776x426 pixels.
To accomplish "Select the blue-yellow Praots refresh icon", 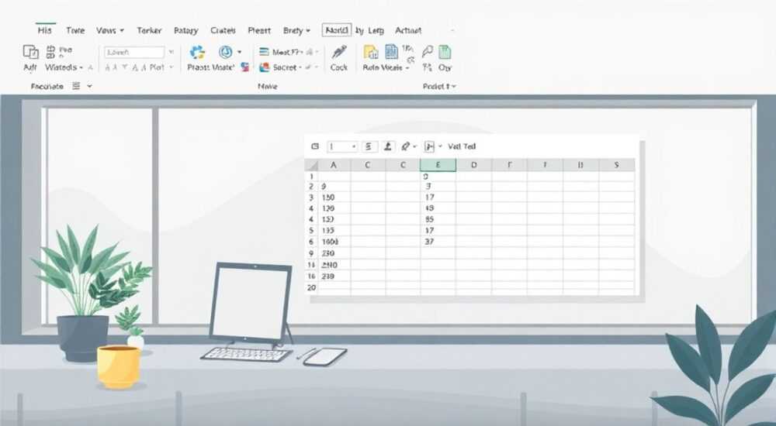I will point(197,52).
